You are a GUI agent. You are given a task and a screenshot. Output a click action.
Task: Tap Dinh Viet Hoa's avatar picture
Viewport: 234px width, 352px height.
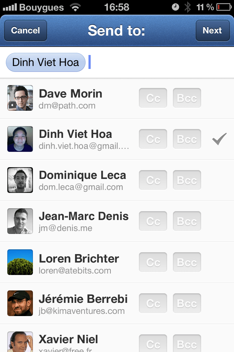pyautogui.click(x=20, y=139)
